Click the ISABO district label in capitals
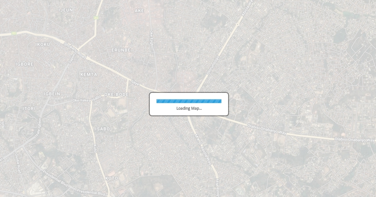Screen dimensions: 376x197 103,129
